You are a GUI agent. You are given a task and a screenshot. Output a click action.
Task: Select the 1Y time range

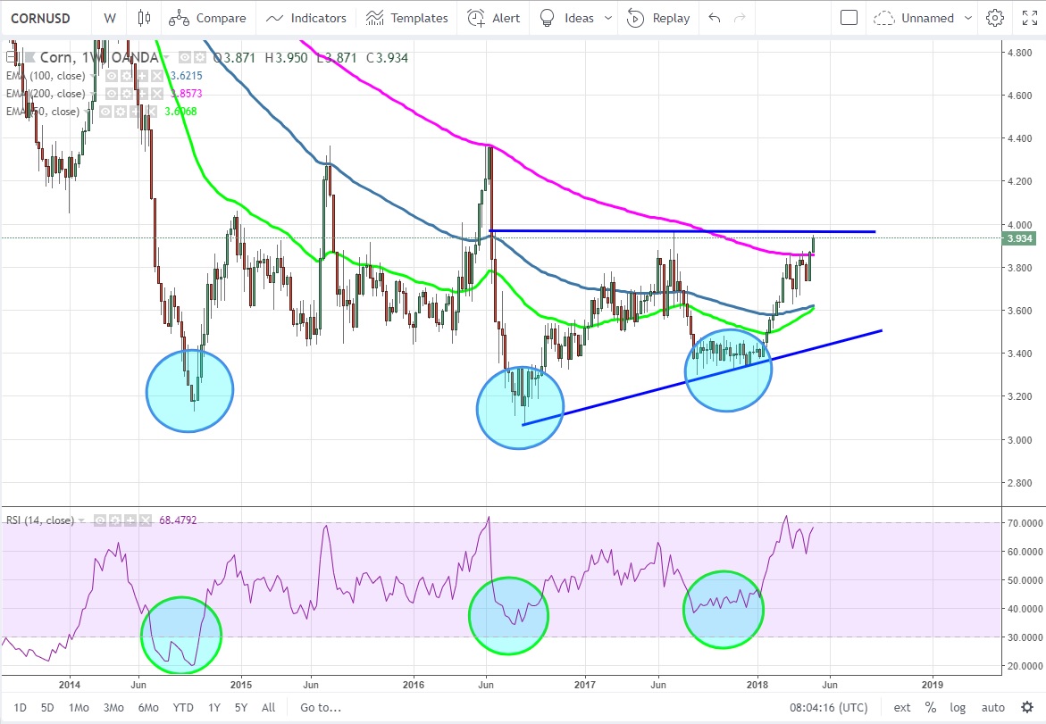[214, 707]
